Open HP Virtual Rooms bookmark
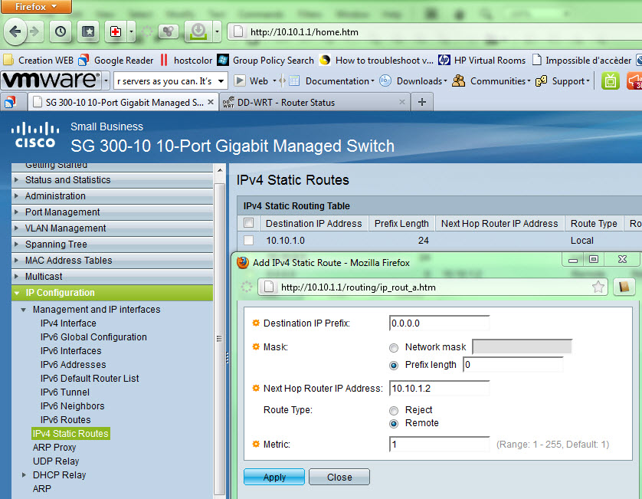Viewport: 642px width, 499px height. [x=482, y=61]
